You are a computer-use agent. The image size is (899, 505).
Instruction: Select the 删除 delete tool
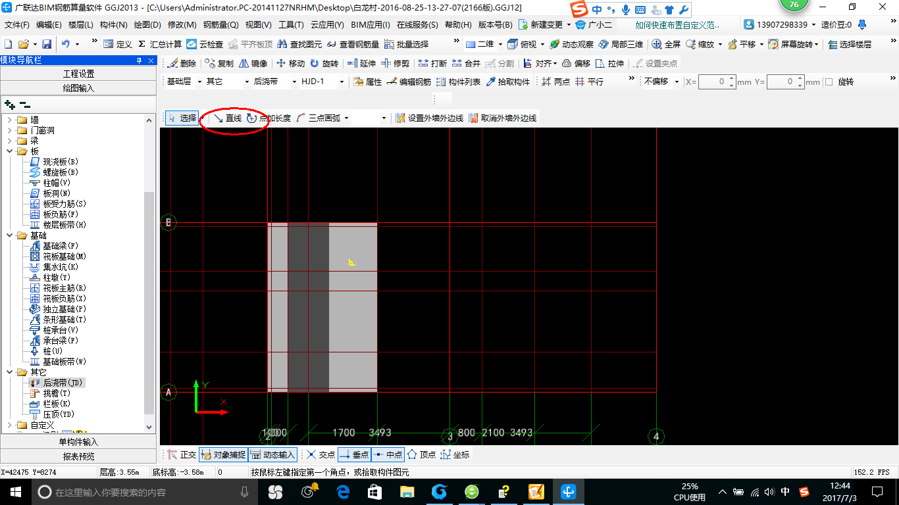pos(182,63)
